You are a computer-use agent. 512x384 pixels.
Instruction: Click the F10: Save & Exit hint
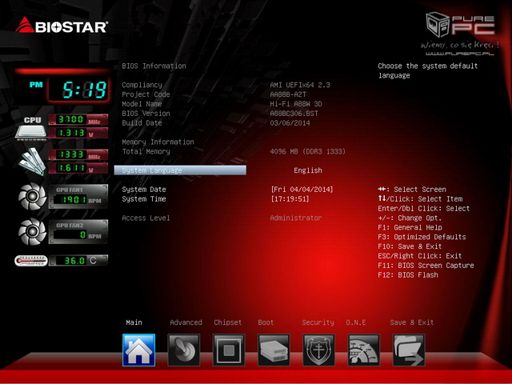410,246
